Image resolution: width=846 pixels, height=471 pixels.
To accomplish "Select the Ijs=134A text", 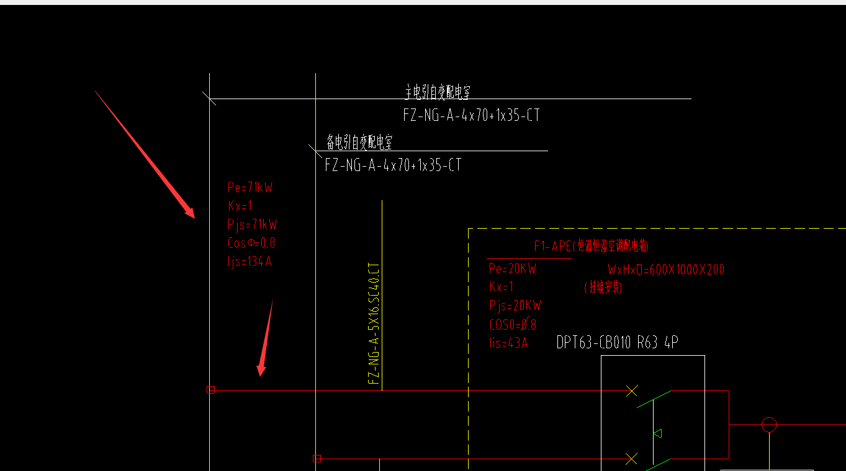I will coord(250,262).
